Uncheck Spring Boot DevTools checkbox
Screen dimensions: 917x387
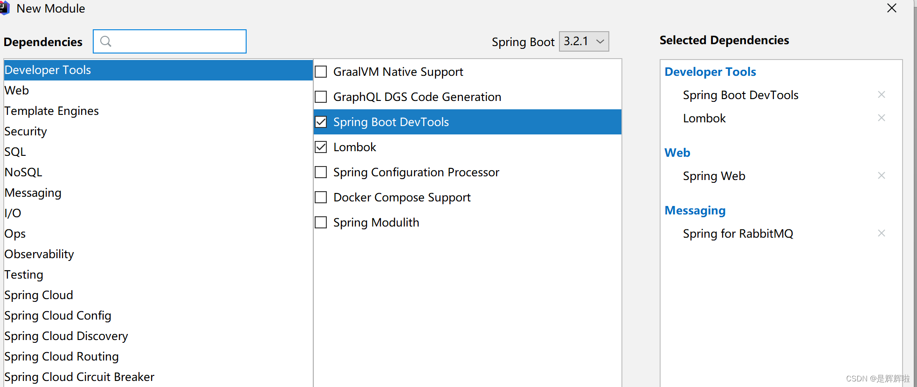(321, 122)
